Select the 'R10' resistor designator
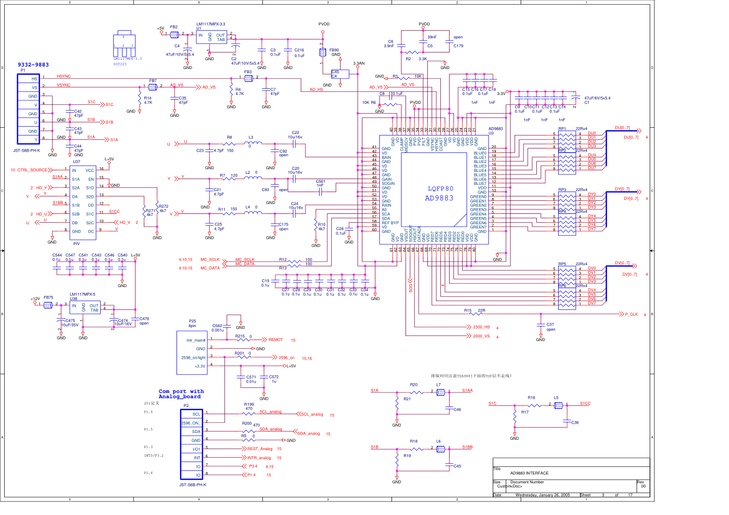This screenshot has height=515, width=729. (322, 224)
